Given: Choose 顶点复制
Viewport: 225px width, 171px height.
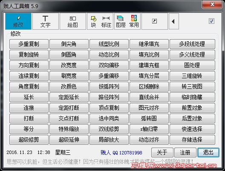Looking at the screenshot, I should pyautogui.click(x=109, y=108).
